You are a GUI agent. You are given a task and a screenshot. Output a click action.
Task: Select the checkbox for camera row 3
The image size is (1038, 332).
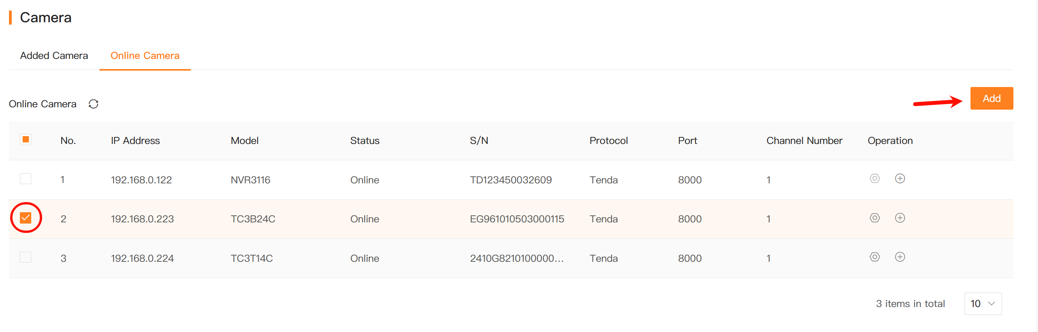tap(25, 257)
